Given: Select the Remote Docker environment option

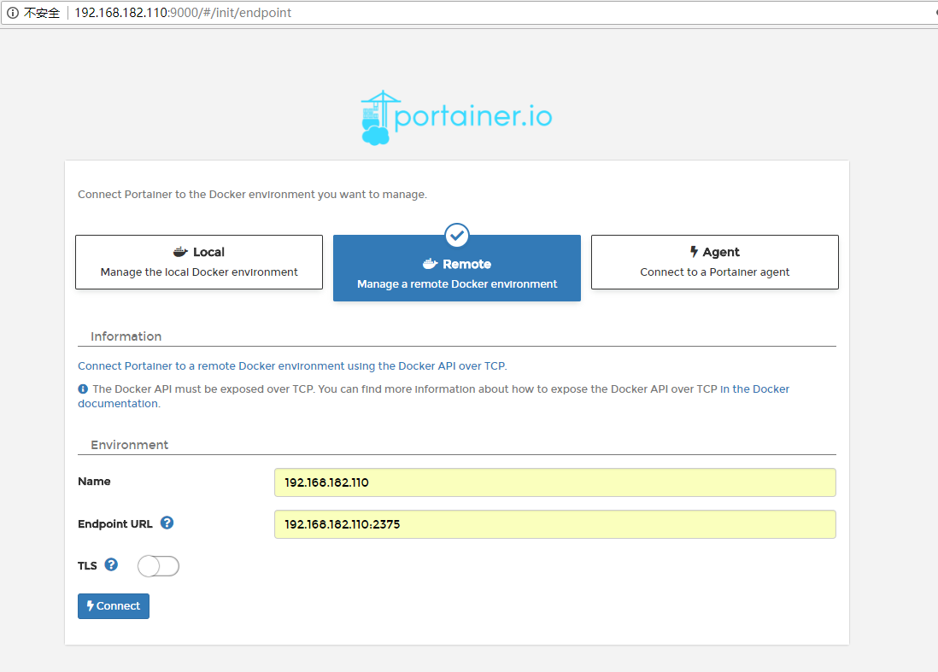Looking at the screenshot, I should [x=457, y=268].
